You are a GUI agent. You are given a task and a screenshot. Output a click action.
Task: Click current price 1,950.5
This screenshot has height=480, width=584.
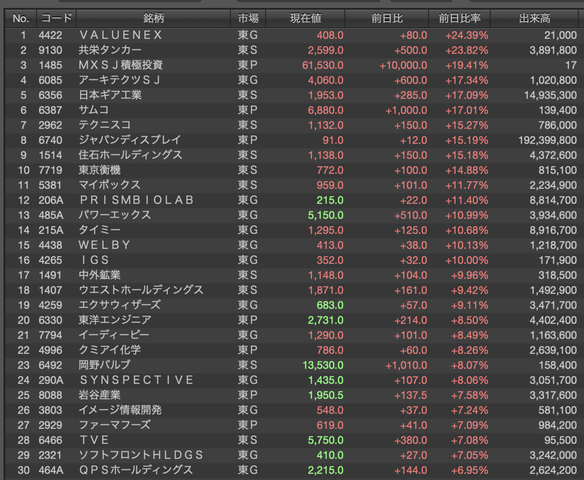coord(326,395)
